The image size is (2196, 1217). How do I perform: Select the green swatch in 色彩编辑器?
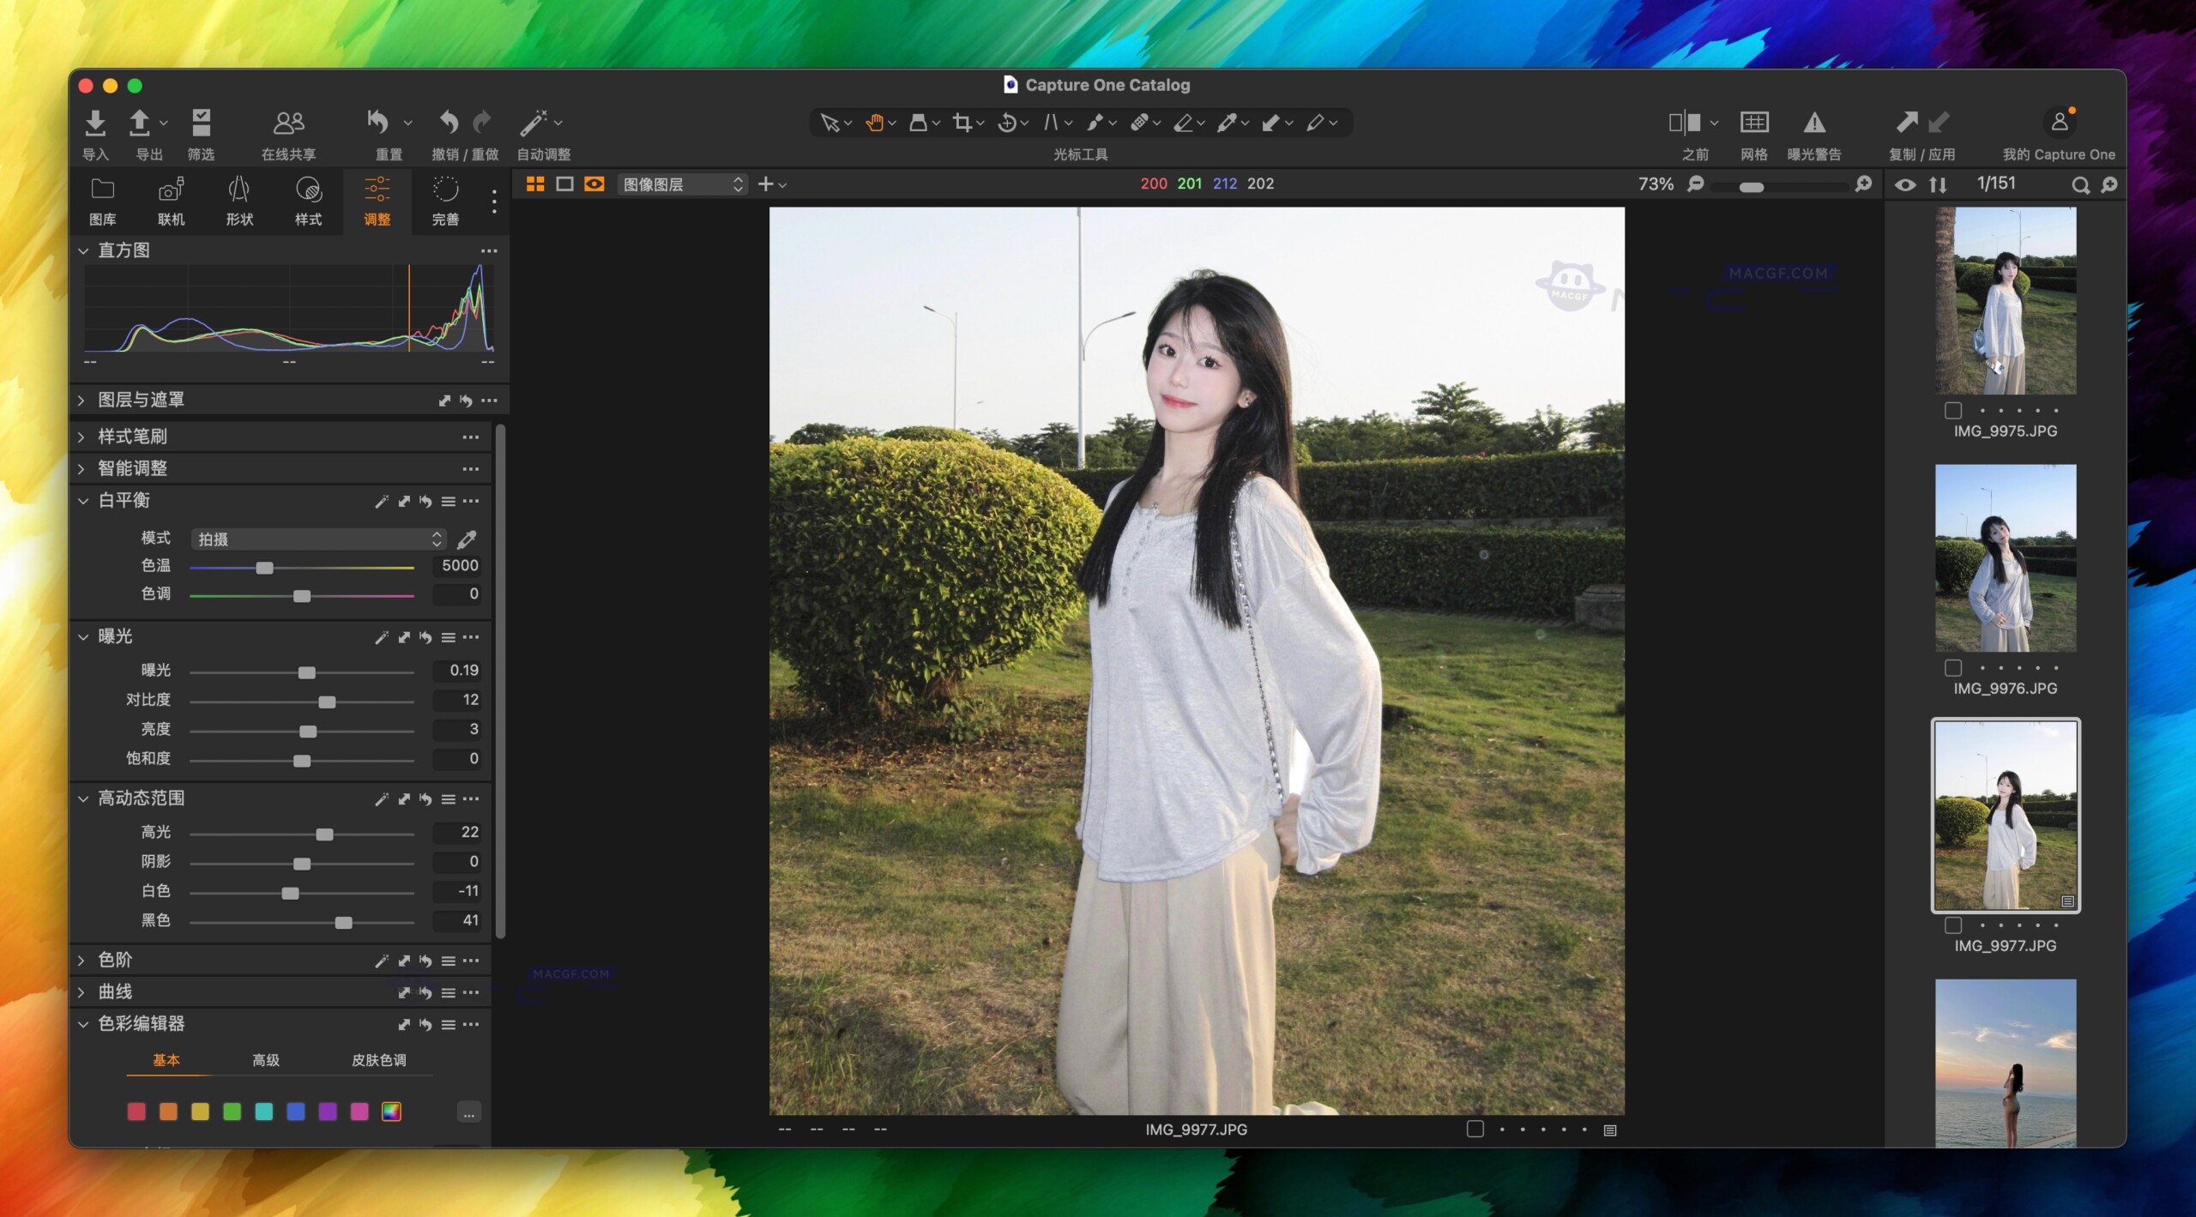[232, 1112]
